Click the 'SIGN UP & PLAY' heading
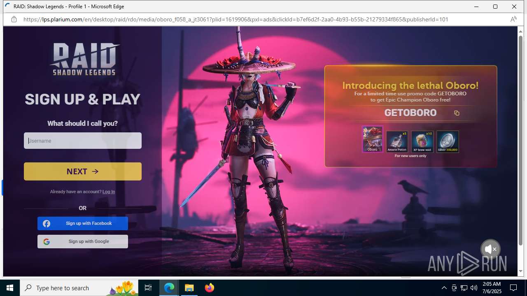 [x=82, y=99]
